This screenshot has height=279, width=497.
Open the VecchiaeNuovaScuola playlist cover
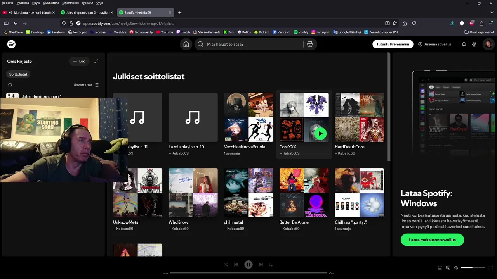248,117
